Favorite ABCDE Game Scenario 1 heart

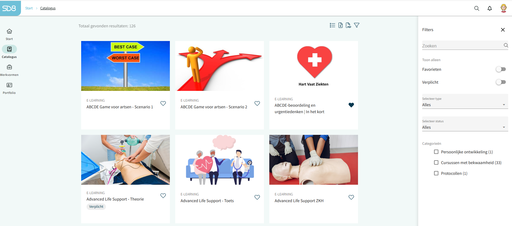click(163, 103)
